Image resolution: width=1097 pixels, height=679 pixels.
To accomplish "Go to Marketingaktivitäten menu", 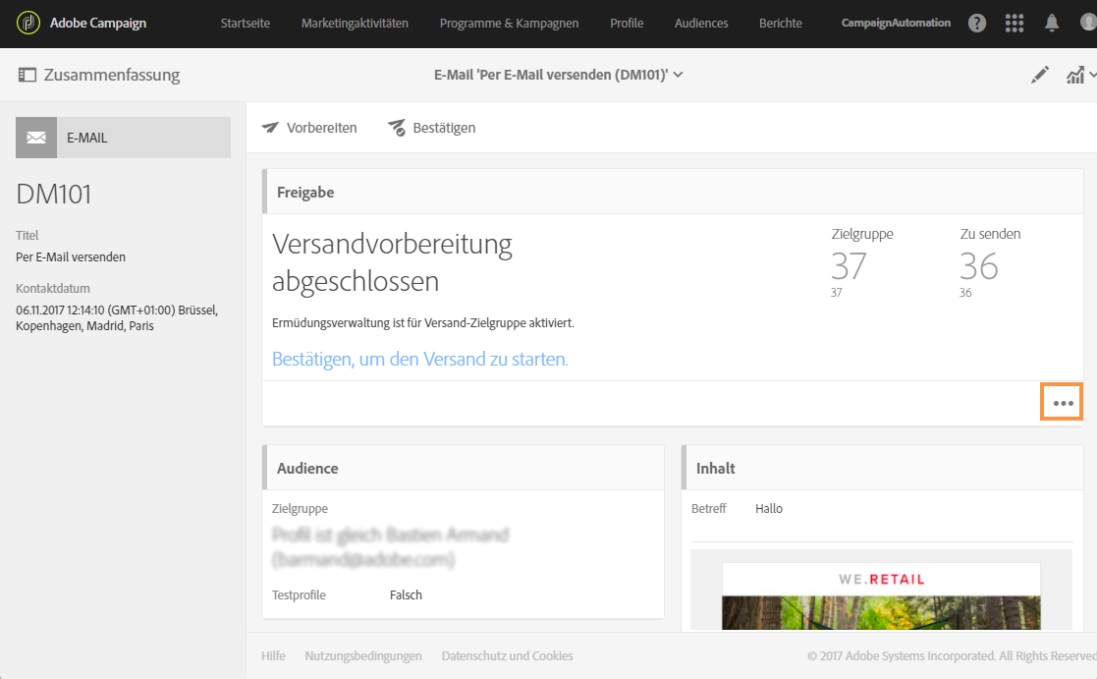I will coord(355,23).
